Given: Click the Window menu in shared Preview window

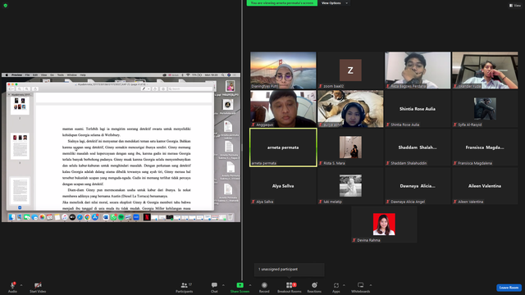Looking at the screenshot, I should coord(71,75).
